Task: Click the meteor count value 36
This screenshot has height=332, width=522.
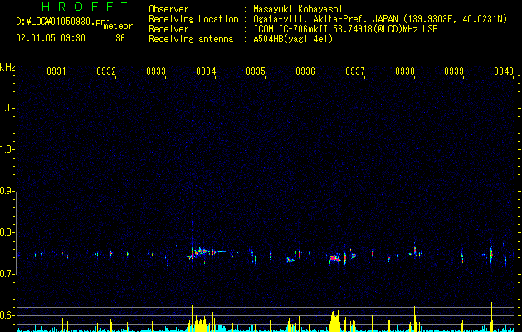Action: click(120, 38)
